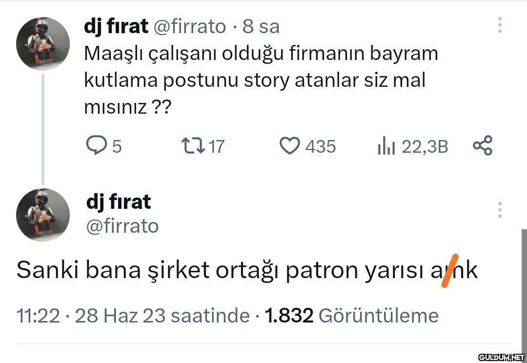Click the top tweet's profile avatar

point(43,44)
